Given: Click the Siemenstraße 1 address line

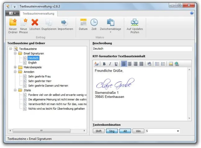Looking at the screenshot, I should [107, 93].
